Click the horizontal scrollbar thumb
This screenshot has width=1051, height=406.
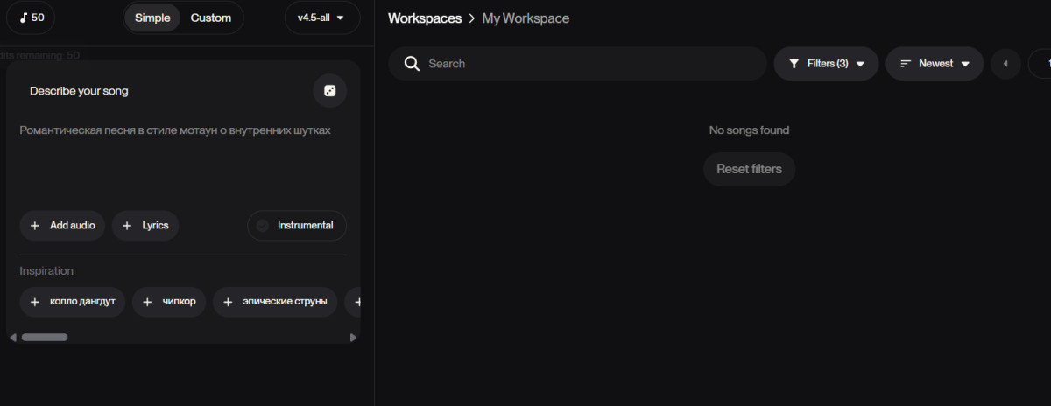[45, 337]
